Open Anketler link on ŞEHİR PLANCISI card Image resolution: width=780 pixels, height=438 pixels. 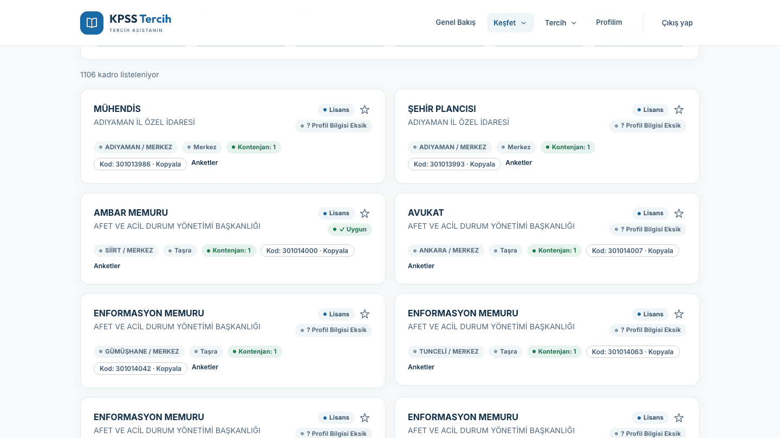pyautogui.click(x=519, y=163)
